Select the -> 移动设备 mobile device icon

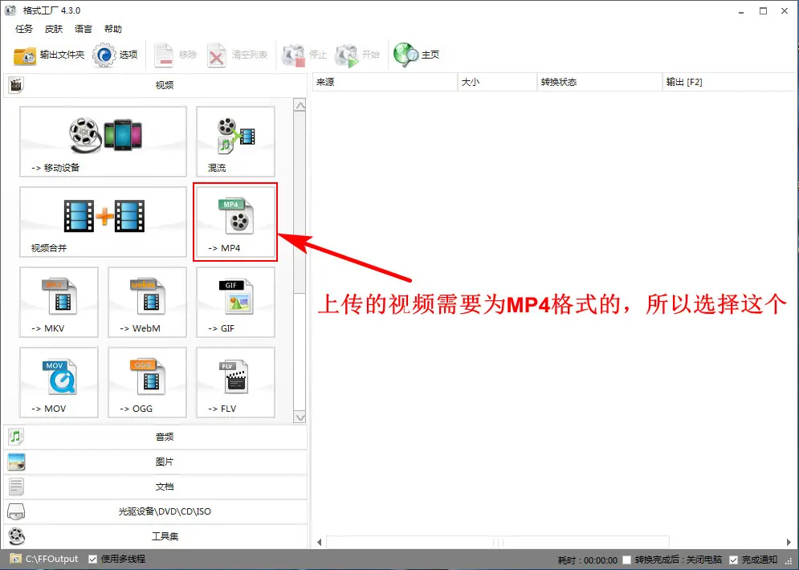[103, 142]
